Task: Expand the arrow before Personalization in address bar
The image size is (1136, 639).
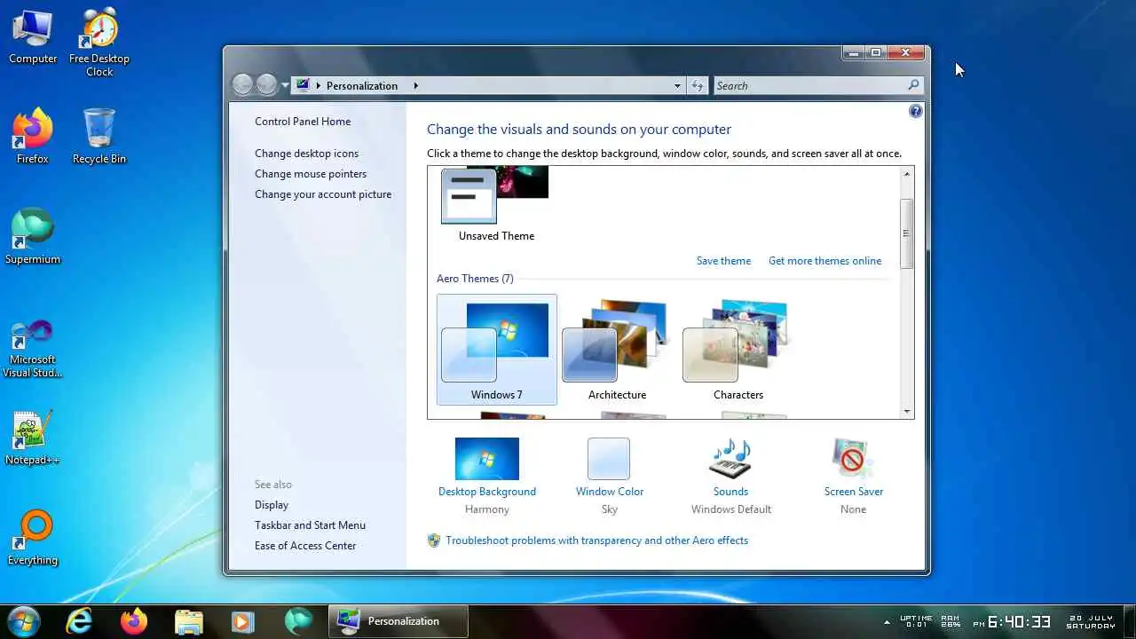Action: (x=319, y=86)
